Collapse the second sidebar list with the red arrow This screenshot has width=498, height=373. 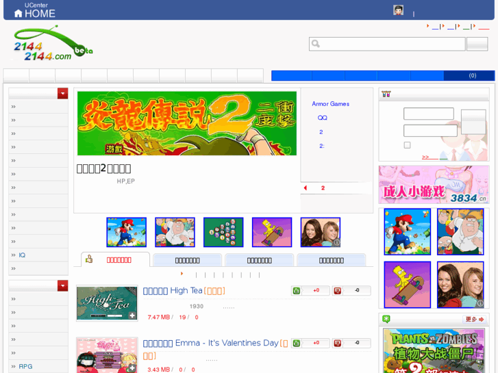tap(62, 285)
